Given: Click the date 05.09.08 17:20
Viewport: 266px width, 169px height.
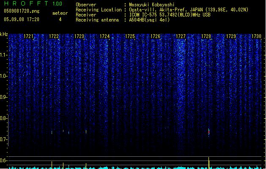Looking at the screenshot, I should click(22, 19).
